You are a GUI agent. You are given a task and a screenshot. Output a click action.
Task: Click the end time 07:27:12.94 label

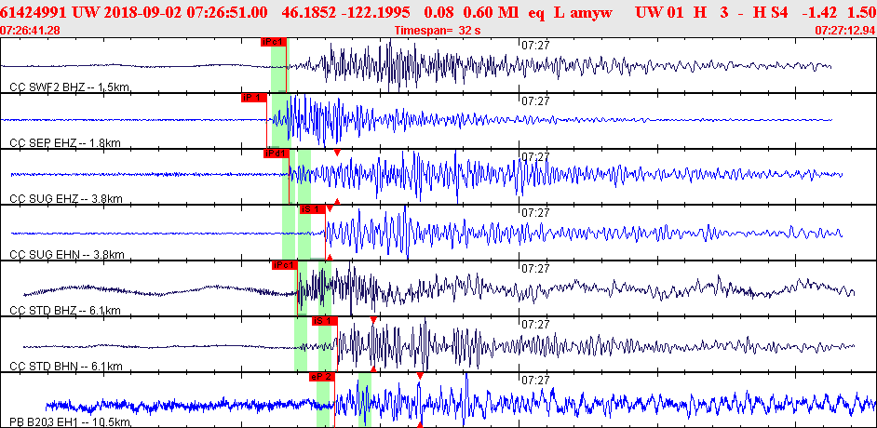[844, 30]
